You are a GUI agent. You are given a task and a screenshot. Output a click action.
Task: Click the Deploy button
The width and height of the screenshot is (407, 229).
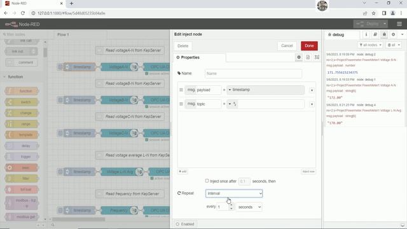pyautogui.click(x=368, y=24)
